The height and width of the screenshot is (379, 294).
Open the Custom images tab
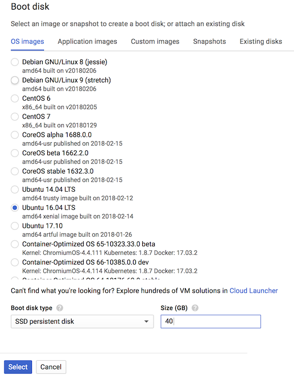click(x=155, y=42)
